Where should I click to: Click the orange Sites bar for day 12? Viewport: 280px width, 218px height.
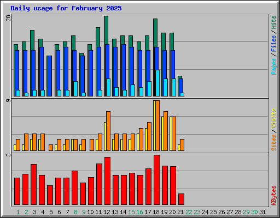pos(108,131)
